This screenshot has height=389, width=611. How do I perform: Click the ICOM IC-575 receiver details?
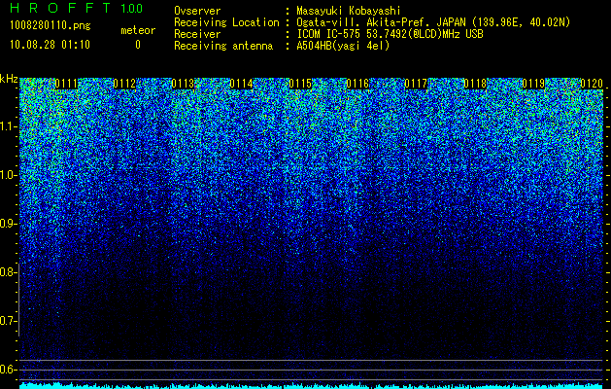pos(390,34)
